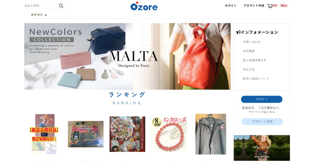This screenshot has height=161, width=314.
Task: Open the shopping cart icon
Action: point(270,6)
